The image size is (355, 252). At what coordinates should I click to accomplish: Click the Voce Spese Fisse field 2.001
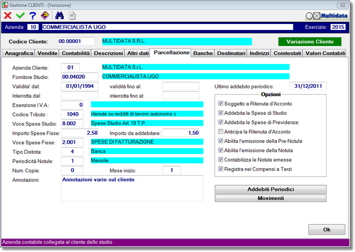72,142
